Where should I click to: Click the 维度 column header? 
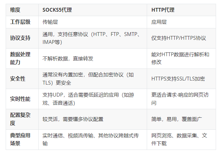tap(15, 10)
